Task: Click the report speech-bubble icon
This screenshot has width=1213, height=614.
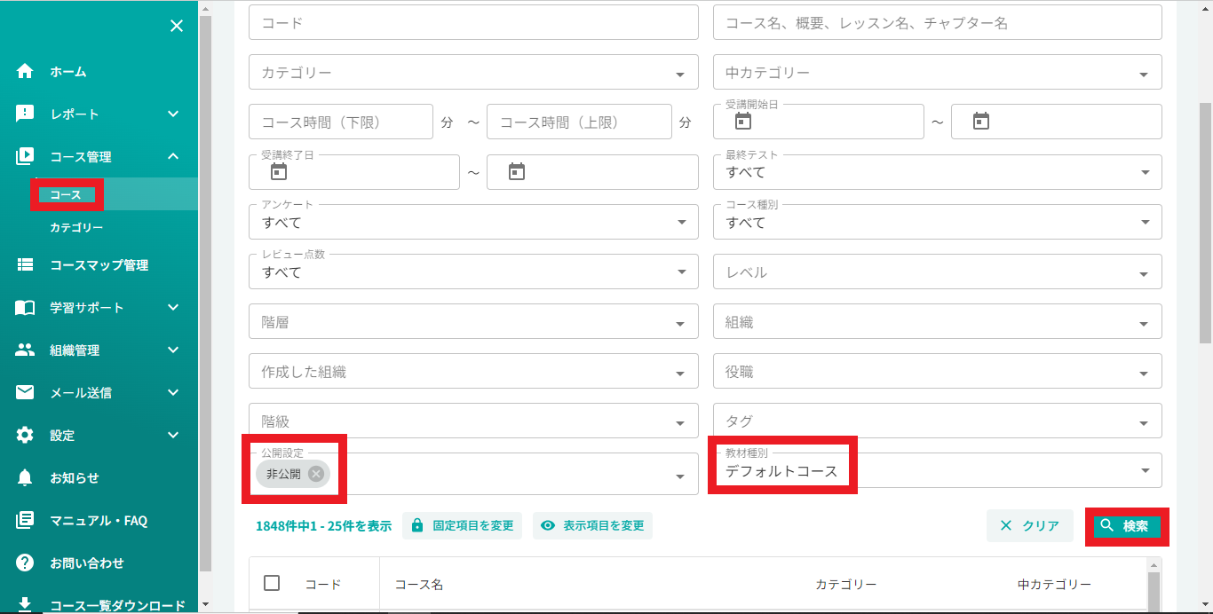Action: point(25,114)
